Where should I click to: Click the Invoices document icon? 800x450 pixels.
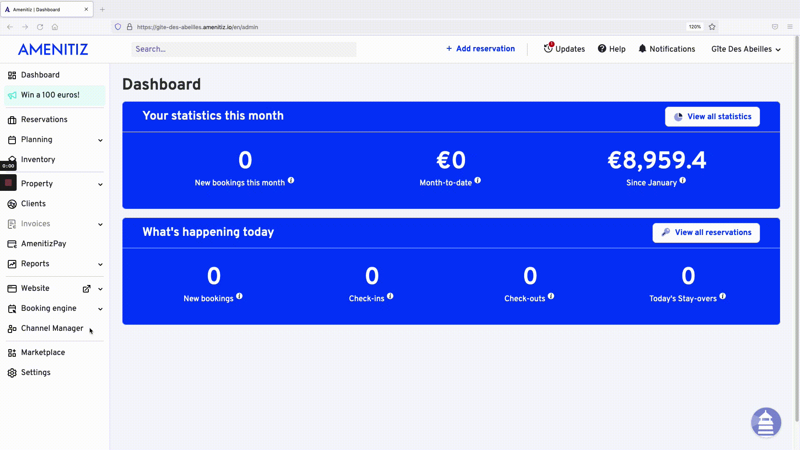tap(12, 224)
